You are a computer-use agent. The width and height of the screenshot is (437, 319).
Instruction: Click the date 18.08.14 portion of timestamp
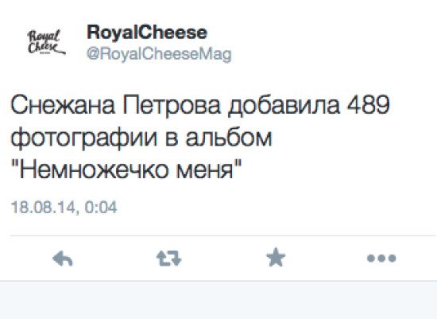[x=43, y=208]
